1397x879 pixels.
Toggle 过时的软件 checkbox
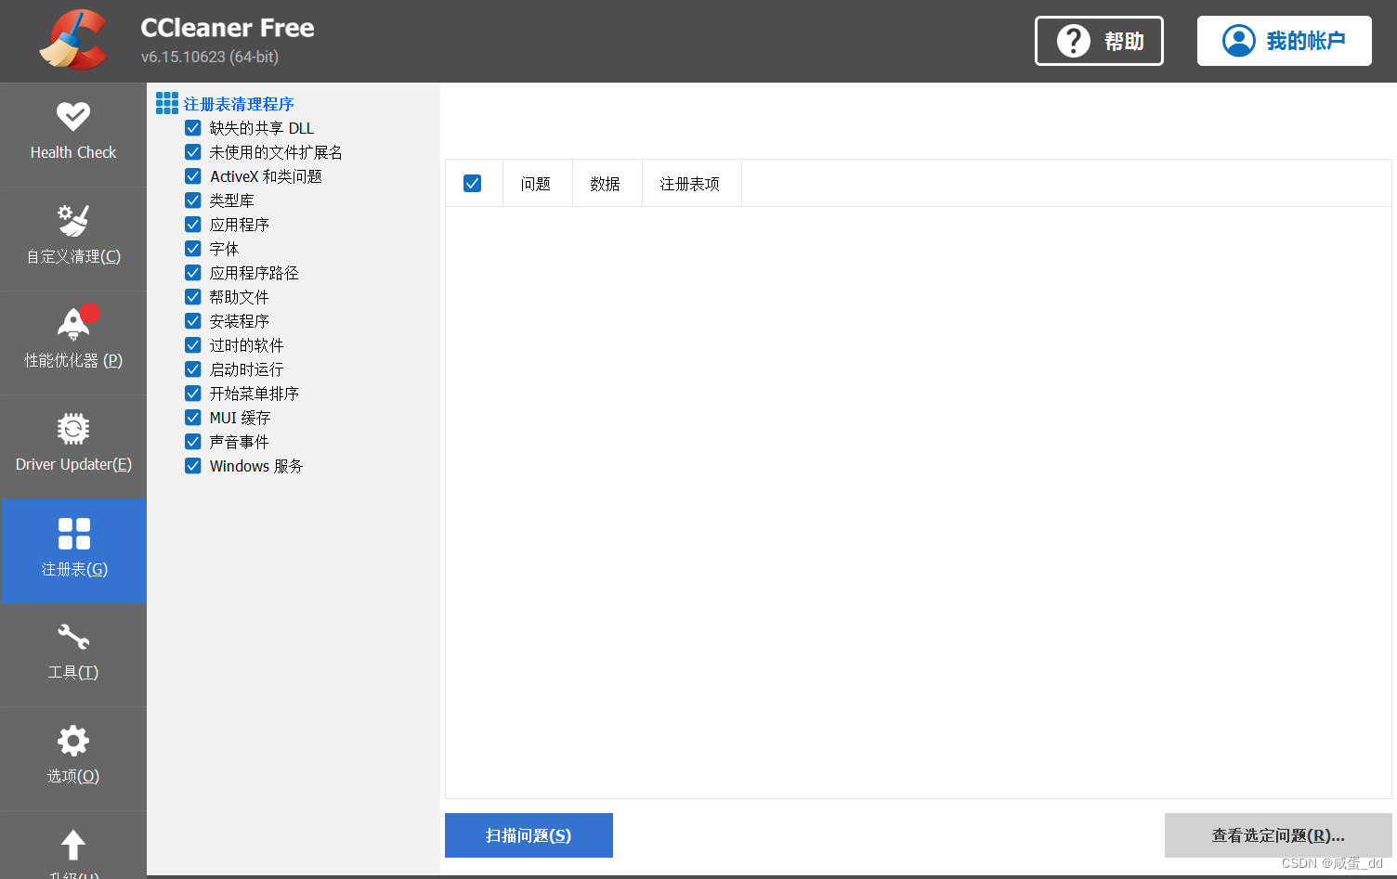pyautogui.click(x=193, y=345)
